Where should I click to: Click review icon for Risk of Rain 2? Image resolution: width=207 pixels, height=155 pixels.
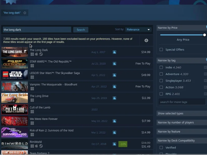click(x=114, y=133)
